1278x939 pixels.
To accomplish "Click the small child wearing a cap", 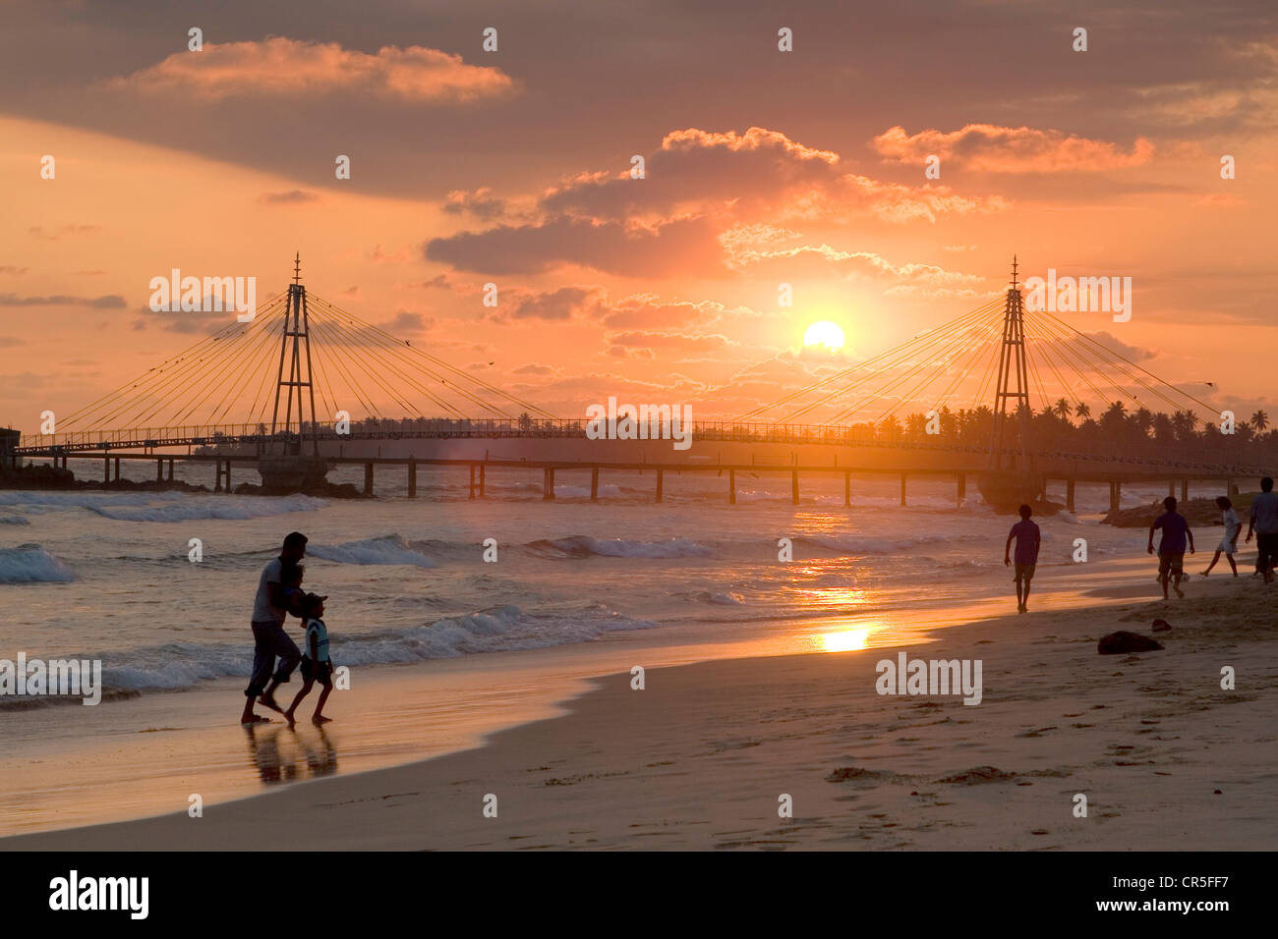I will [313, 657].
